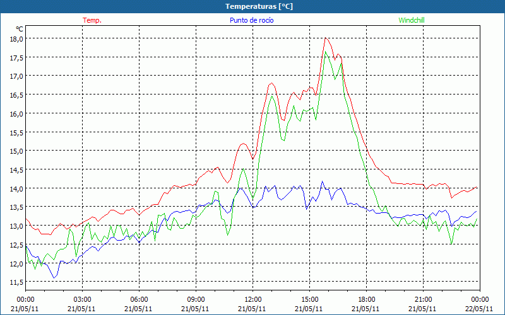Click the '21:00' time axis label
The image size is (505, 315).
pyautogui.click(x=423, y=300)
